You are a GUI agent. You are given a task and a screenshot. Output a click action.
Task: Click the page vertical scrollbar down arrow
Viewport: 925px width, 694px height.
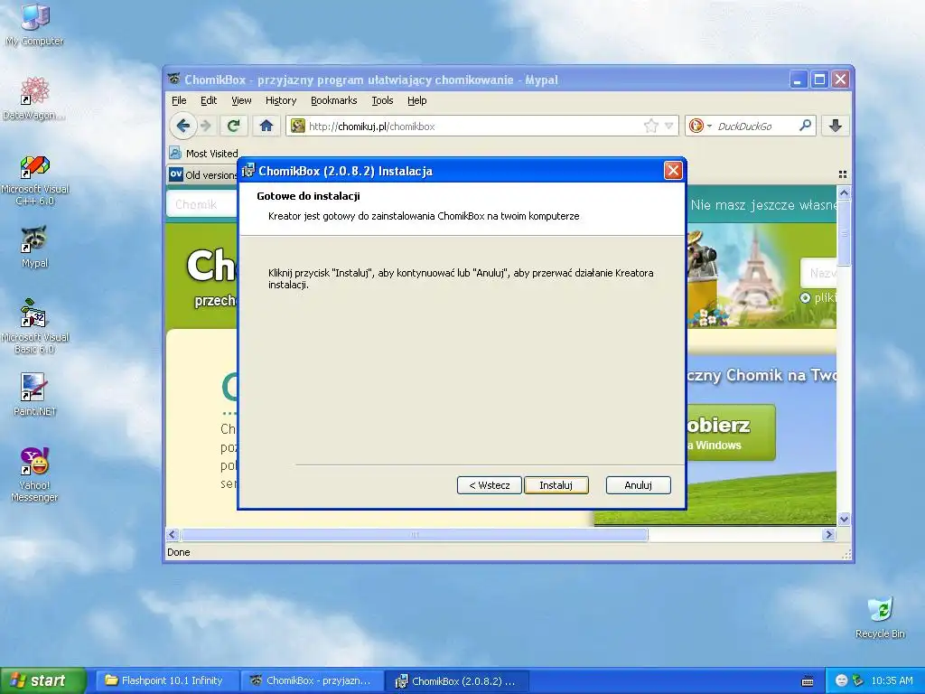coord(844,520)
